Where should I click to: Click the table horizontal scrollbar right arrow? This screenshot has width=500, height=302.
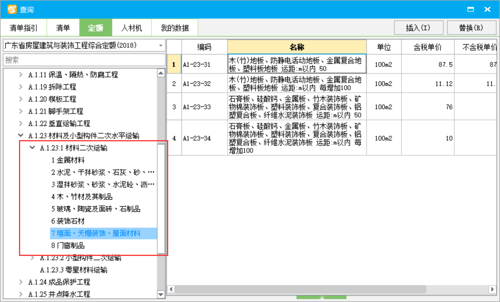[492, 289]
